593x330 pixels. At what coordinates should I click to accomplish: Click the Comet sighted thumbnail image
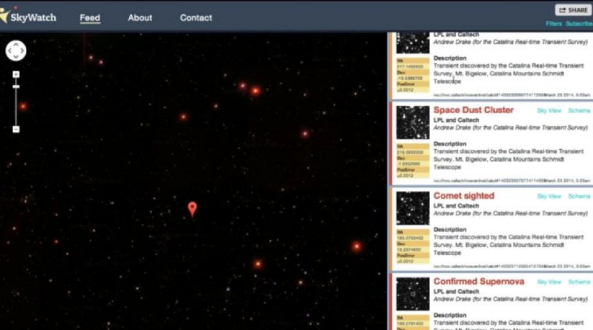pyautogui.click(x=413, y=208)
